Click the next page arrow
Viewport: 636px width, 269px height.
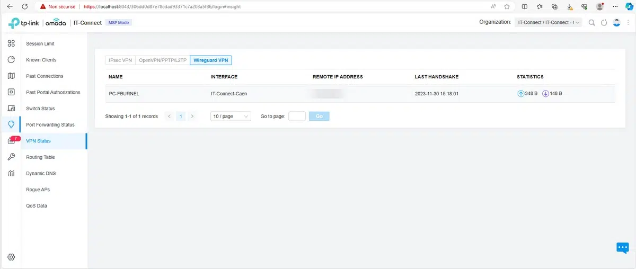pyautogui.click(x=192, y=116)
